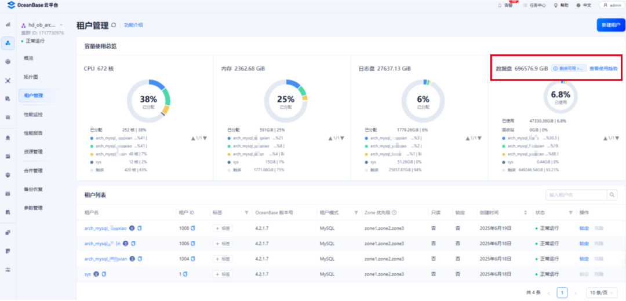Open the 状态 column filter
Image resolution: width=626 pixels, height=301 pixels.
(x=570, y=213)
